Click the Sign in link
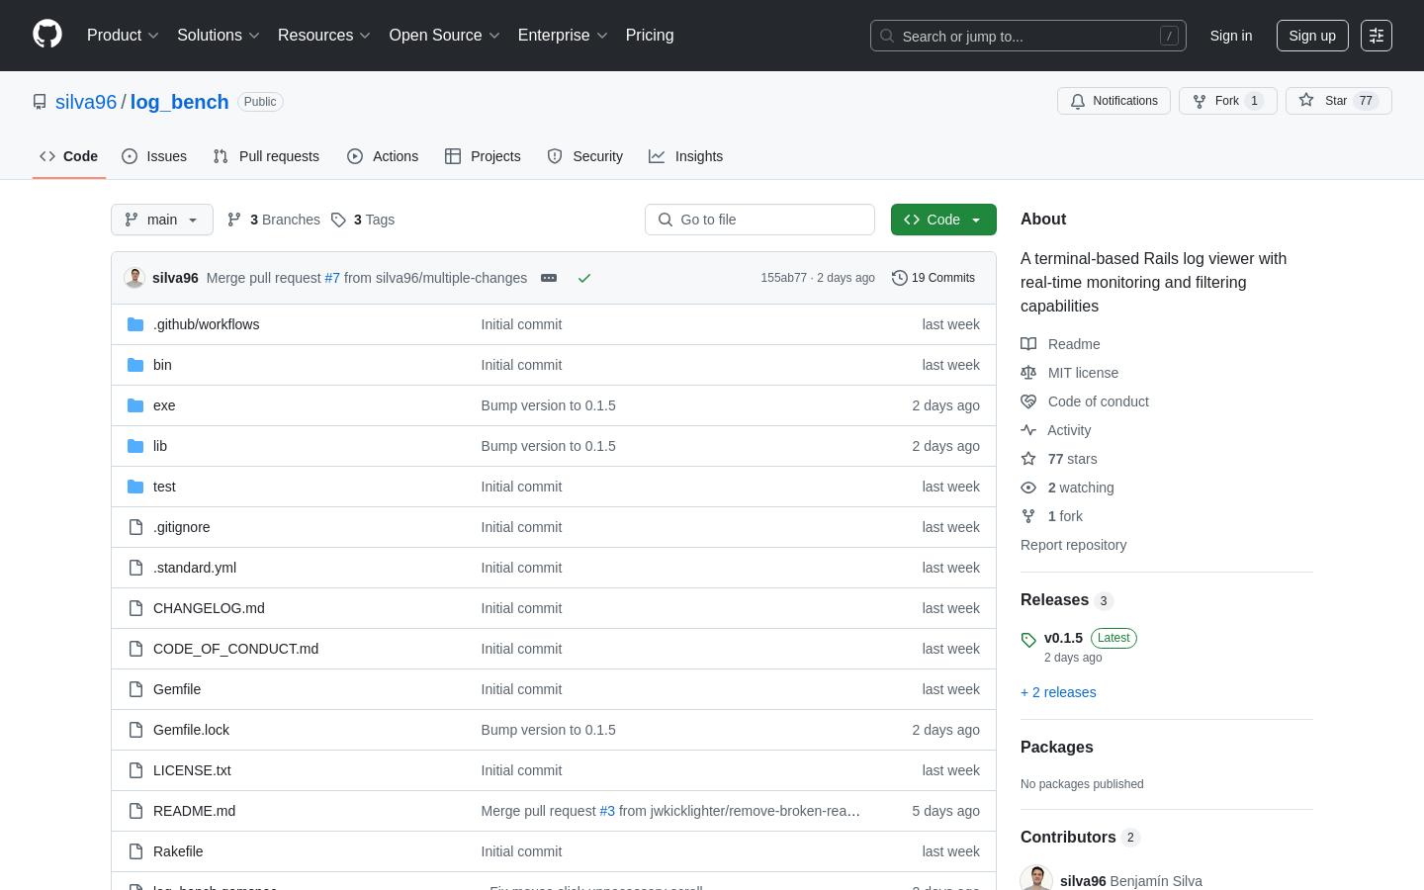This screenshot has width=1424, height=890. (x=1231, y=36)
